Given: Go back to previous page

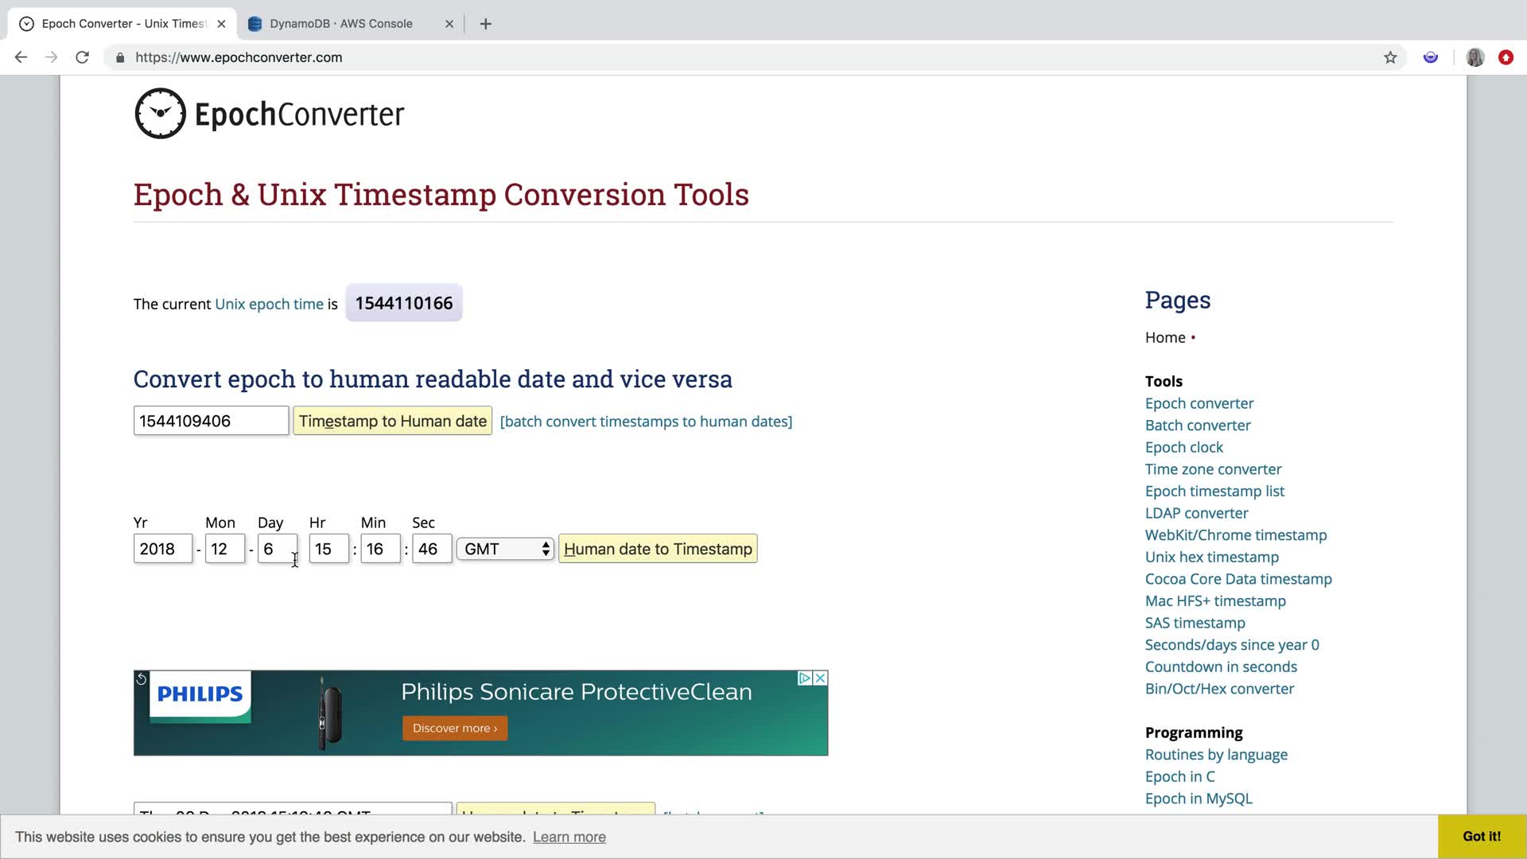Looking at the screenshot, I should pos(21,57).
